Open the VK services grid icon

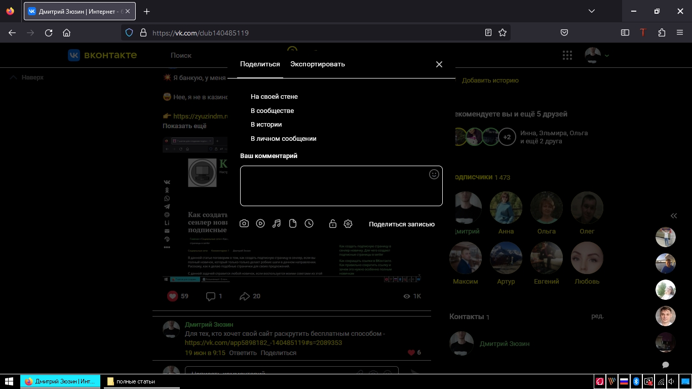[567, 55]
